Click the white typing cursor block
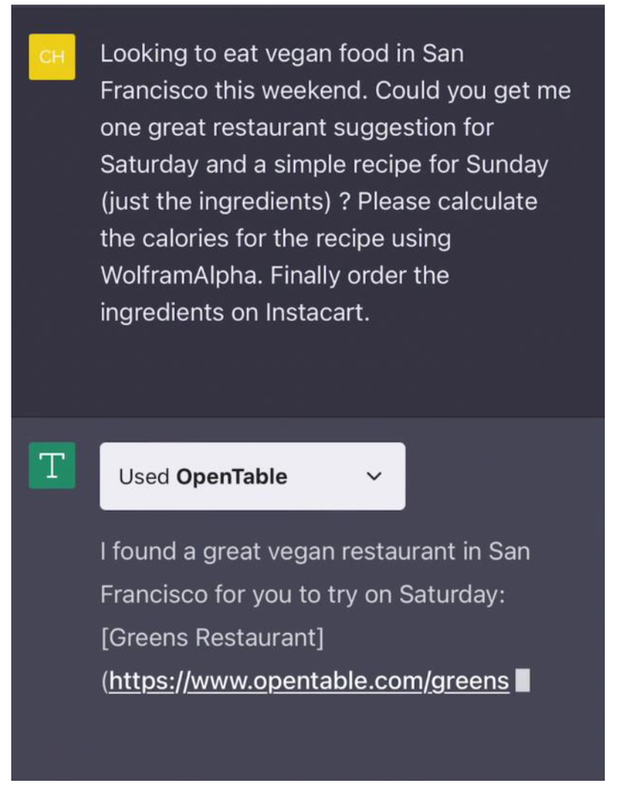The height and width of the screenshot is (787, 619). tap(523, 681)
